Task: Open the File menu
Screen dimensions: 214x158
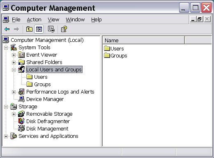Action: (16, 20)
